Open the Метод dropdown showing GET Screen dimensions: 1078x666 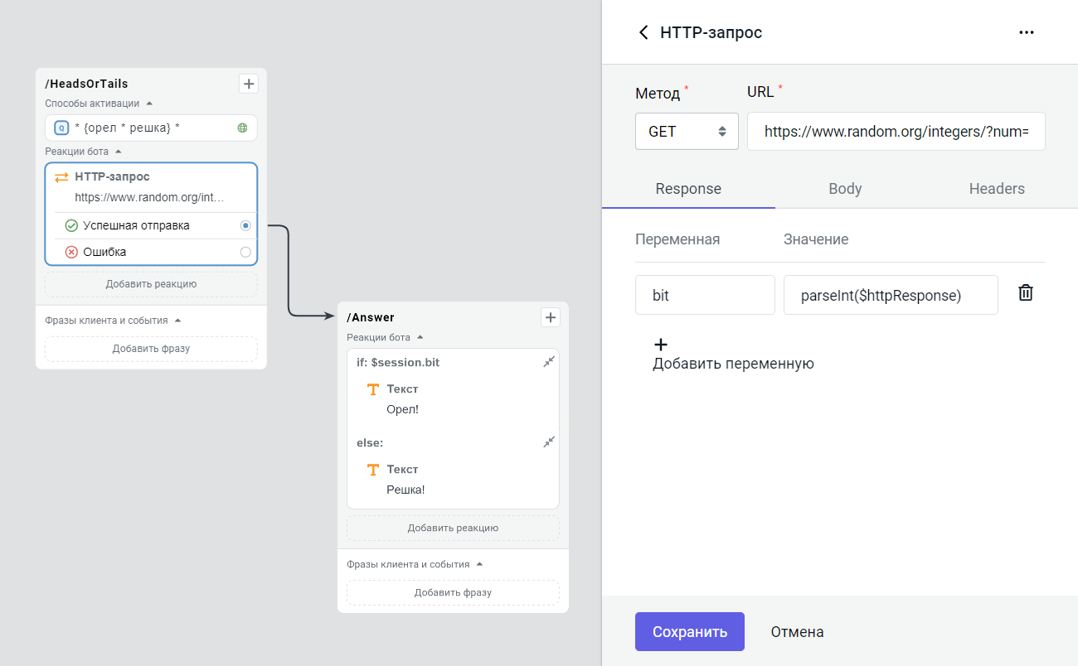687,131
